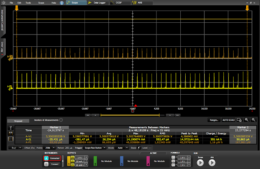Click the Keysight logo icon in the top-left corner

pyautogui.click(x=3, y=3)
